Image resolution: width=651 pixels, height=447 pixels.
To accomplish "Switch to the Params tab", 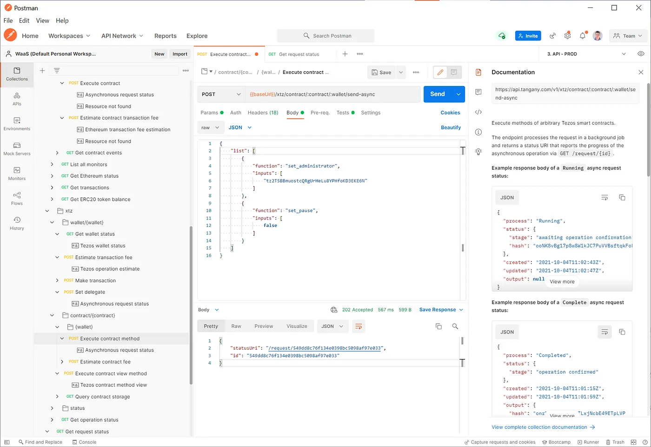I will pyautogui.click(x=212, y=113).
